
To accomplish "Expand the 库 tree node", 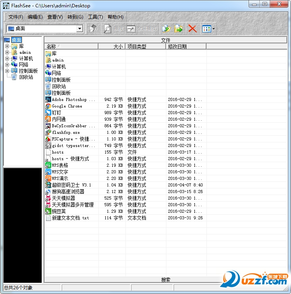I will (7, 46).
